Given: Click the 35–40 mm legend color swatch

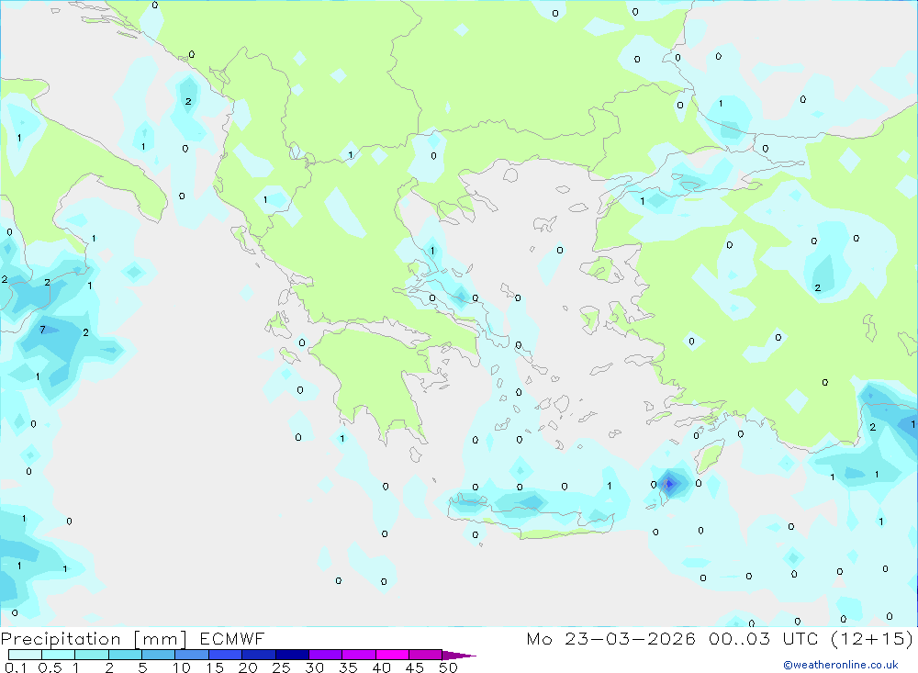Looking at the screenshot, I should coord(359,655).
